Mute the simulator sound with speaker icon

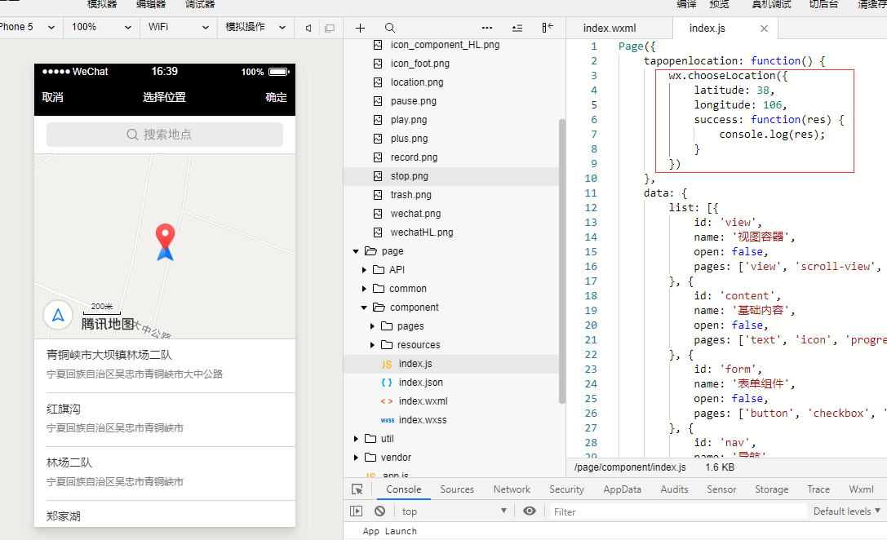[308, 28]
